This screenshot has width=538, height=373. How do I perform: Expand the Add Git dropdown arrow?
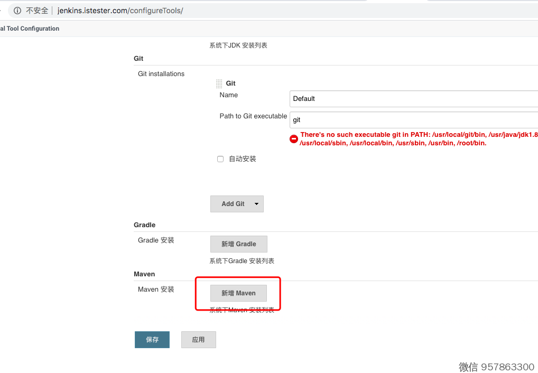coord(256,204)
